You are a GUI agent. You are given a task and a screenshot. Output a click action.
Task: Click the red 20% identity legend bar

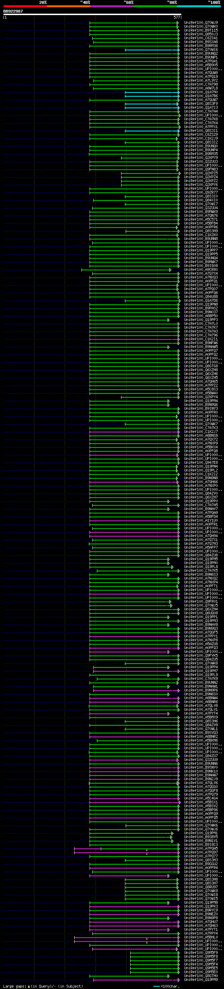[x=25, y=6]
